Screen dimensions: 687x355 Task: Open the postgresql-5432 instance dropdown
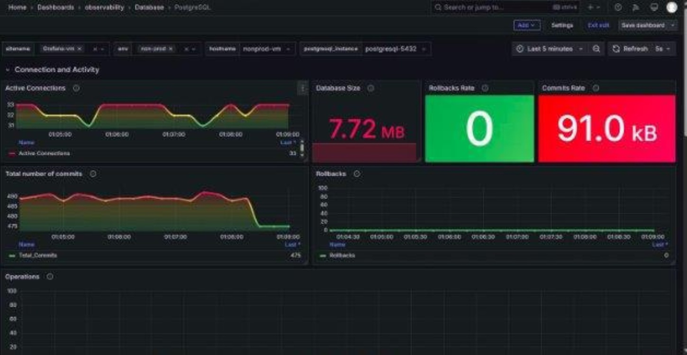click(395, 49)
